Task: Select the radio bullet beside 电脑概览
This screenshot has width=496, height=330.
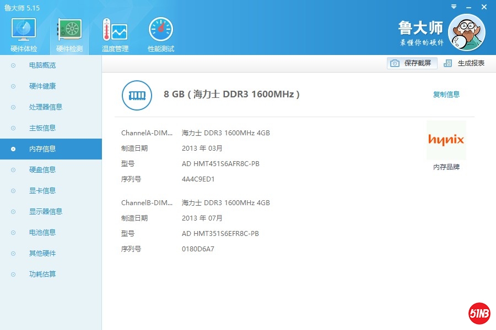Action: [12, 65]
